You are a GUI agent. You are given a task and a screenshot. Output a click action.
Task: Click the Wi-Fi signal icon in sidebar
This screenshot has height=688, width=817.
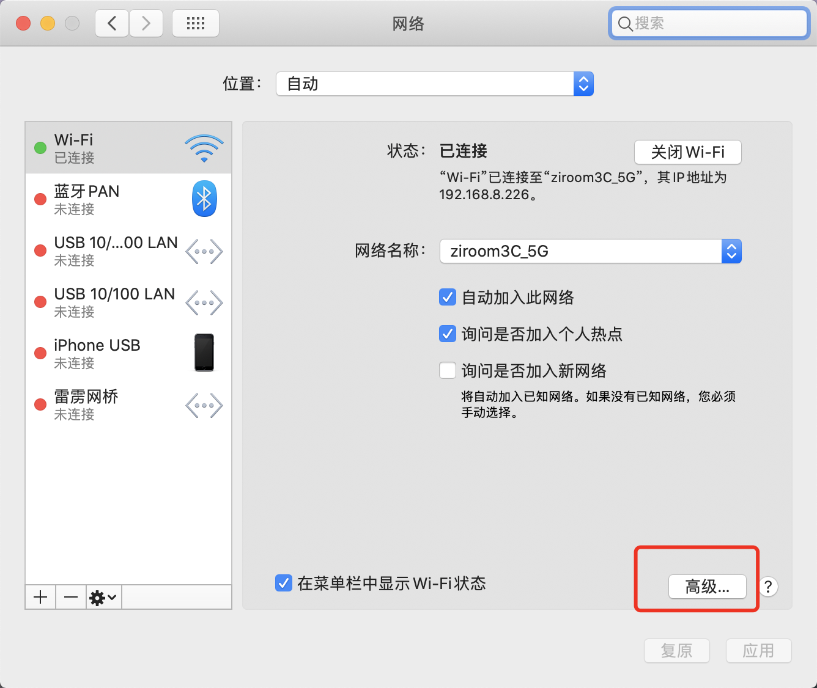[204, 148]
